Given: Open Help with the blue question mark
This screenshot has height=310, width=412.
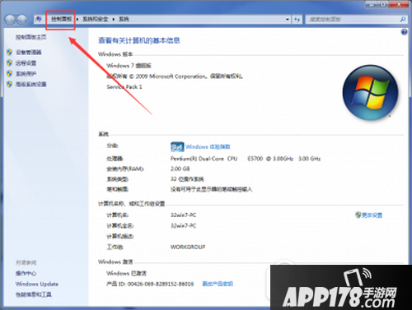Looking at the screenshot, I should tap(404, 32).
